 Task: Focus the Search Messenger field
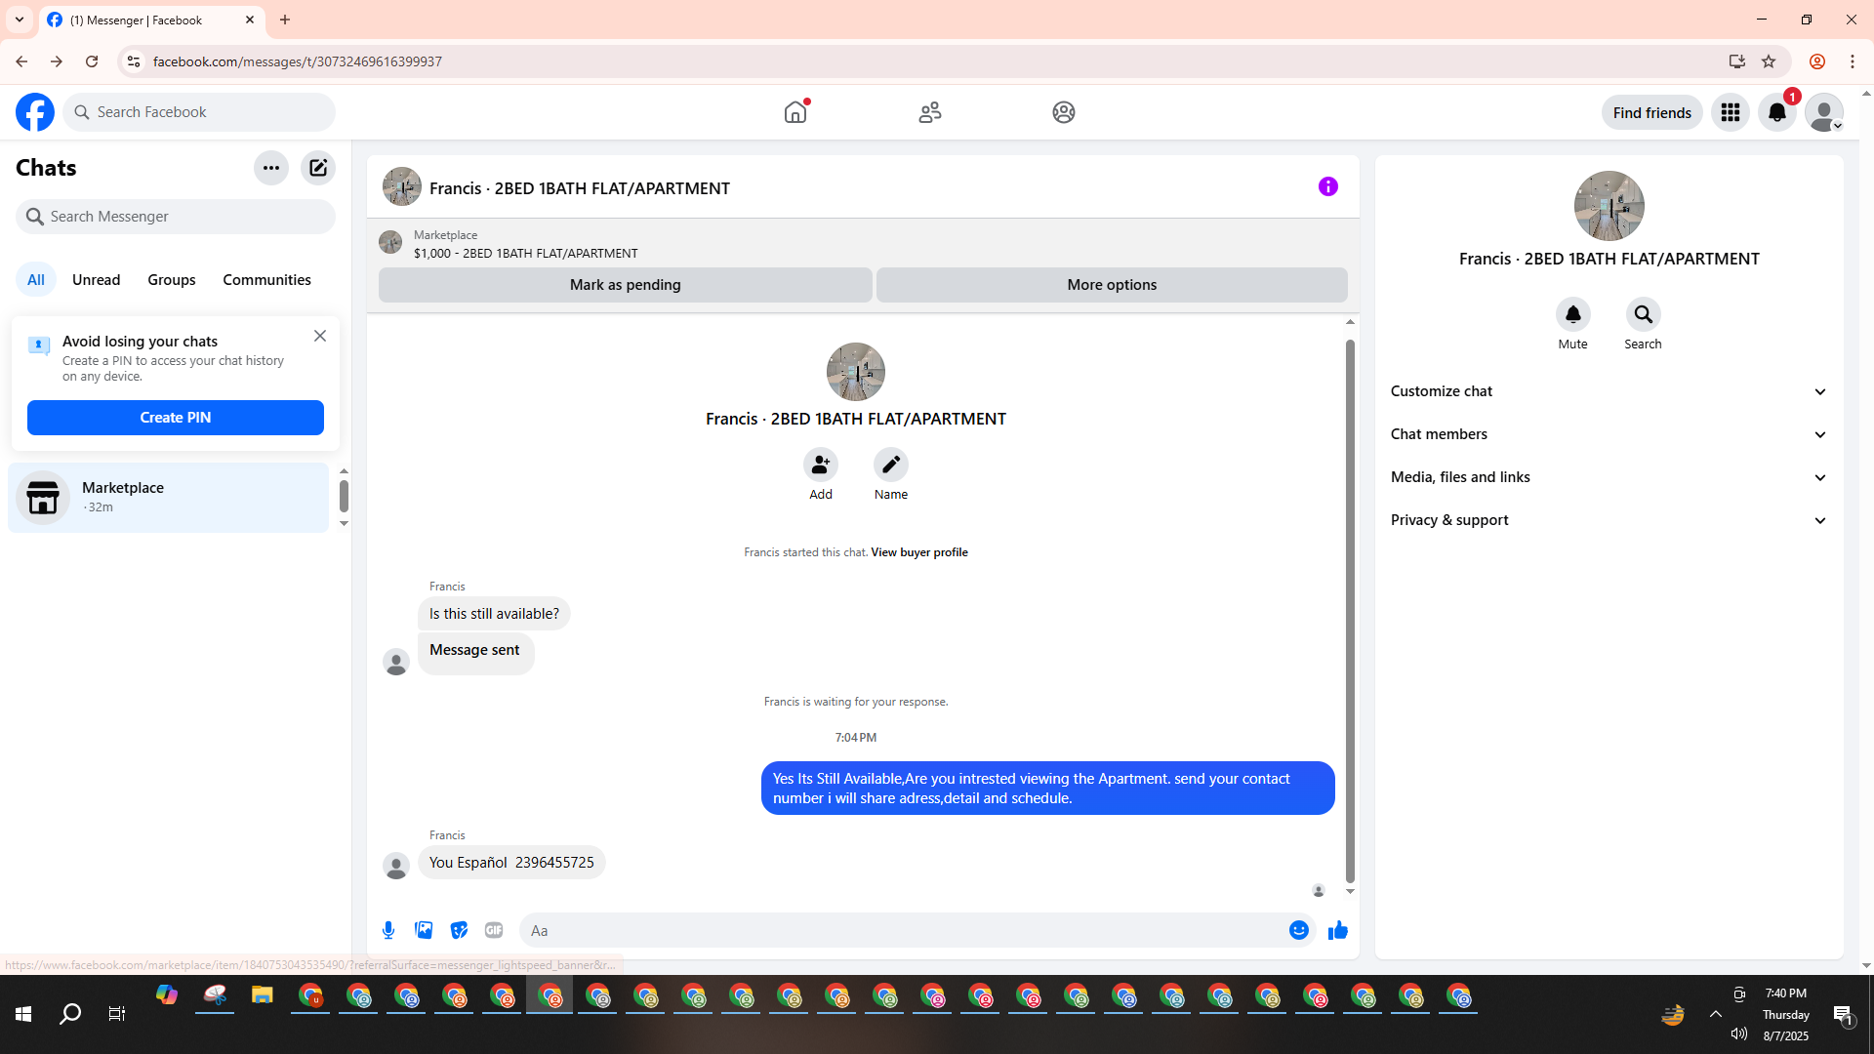point(176,217)
